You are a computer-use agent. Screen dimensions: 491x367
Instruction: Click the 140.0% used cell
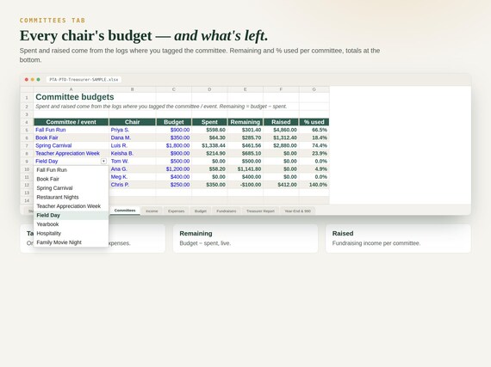point(314,185)
